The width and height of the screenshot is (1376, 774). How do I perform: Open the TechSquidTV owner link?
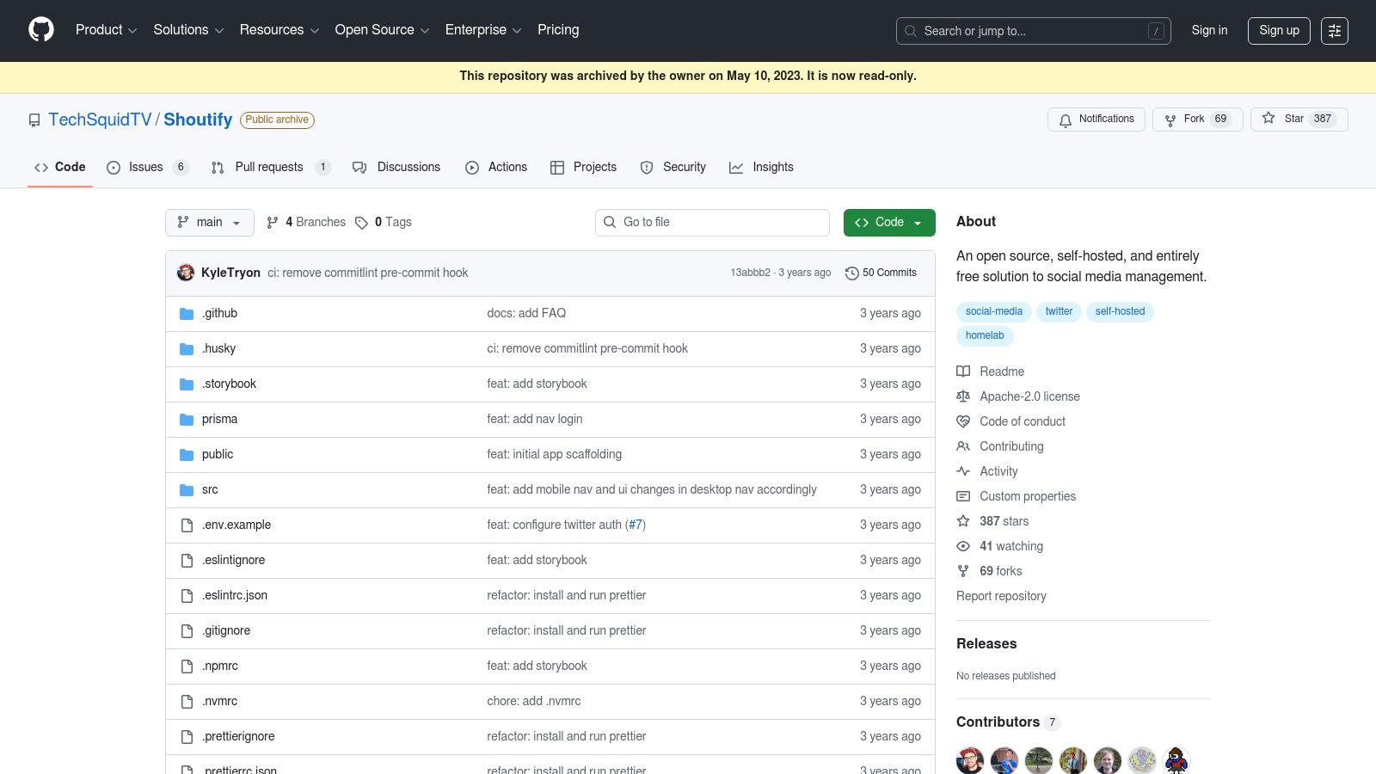click(100, 120)
